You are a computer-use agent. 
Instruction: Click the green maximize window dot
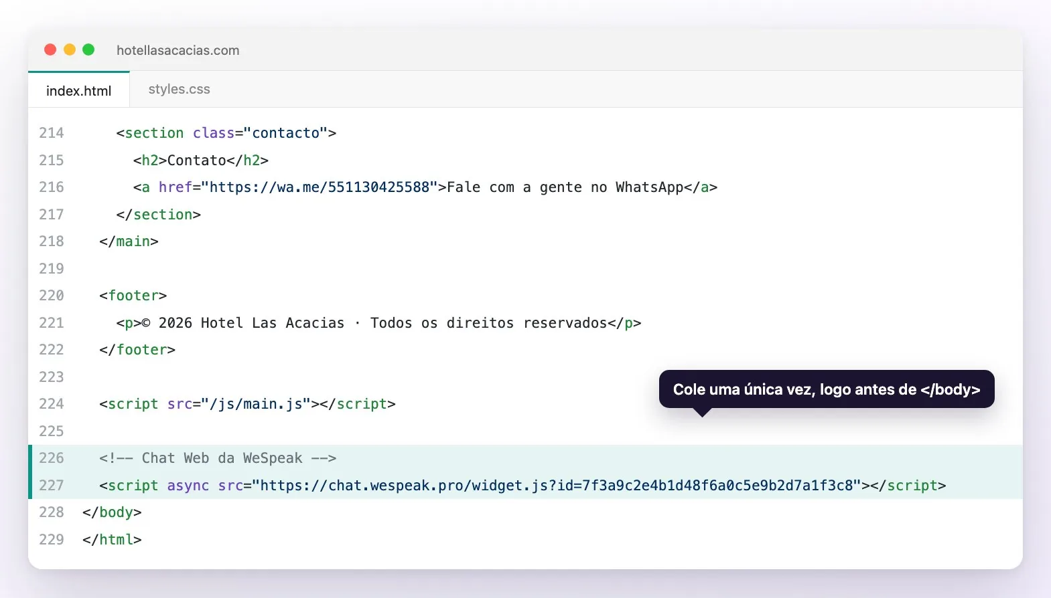(x=88, y=49)
